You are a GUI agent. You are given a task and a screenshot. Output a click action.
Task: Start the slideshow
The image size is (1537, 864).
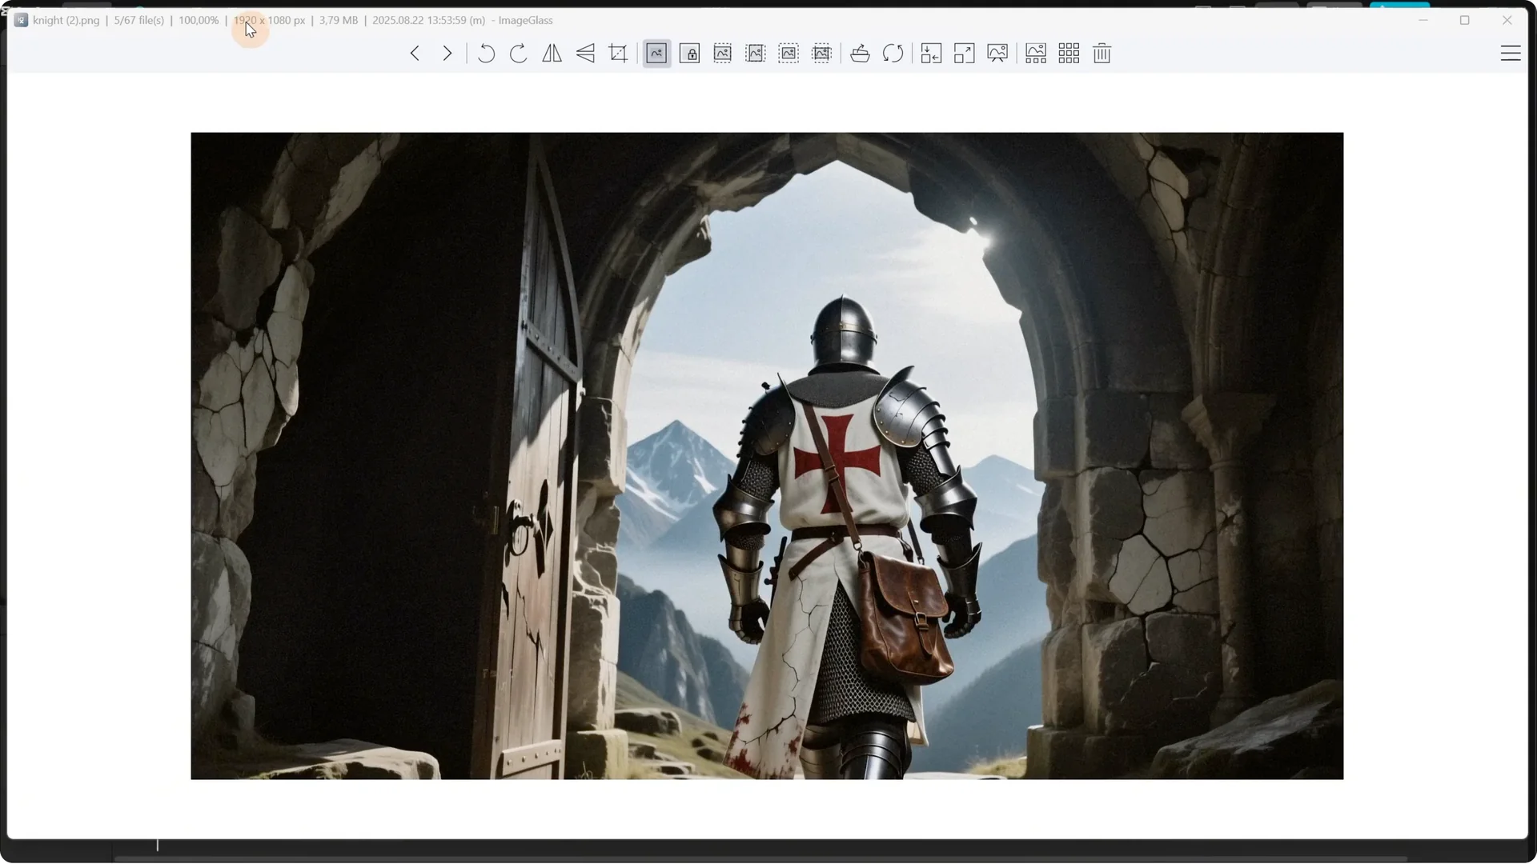(x=997, y=53)
